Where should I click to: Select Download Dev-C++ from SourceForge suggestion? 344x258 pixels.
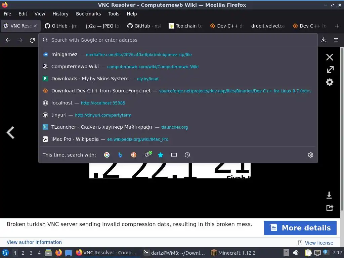(178, 91)
